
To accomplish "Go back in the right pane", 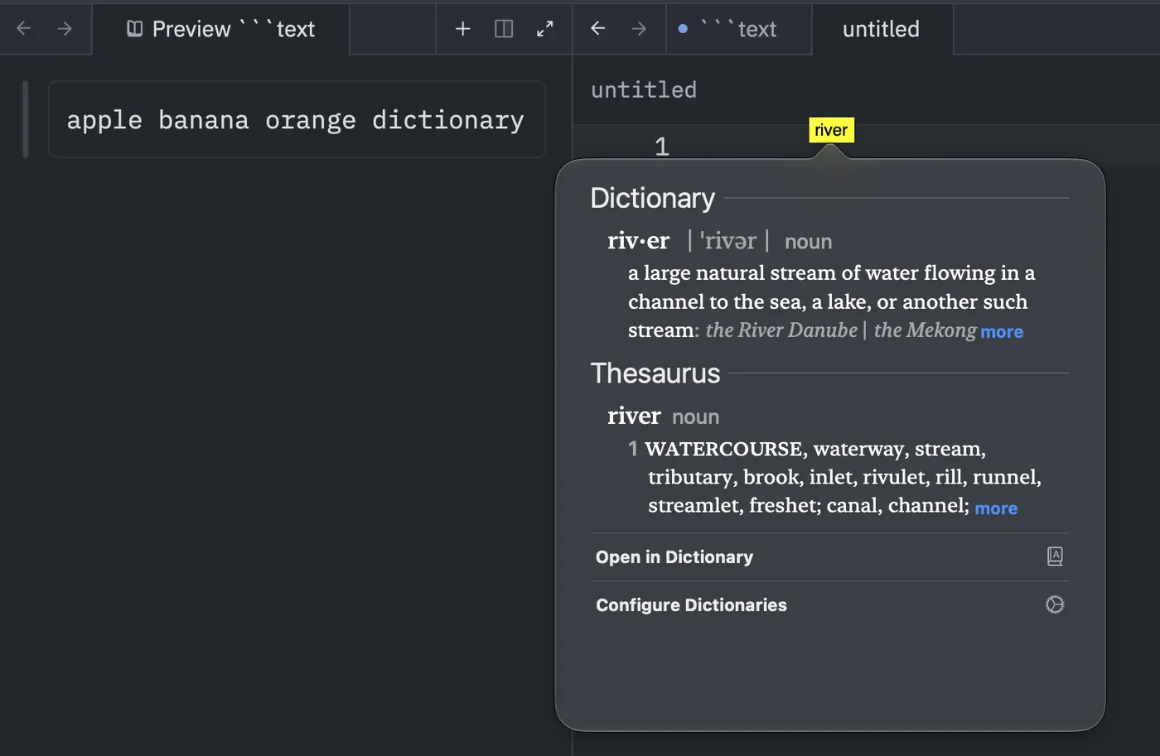I will [598, 29].
